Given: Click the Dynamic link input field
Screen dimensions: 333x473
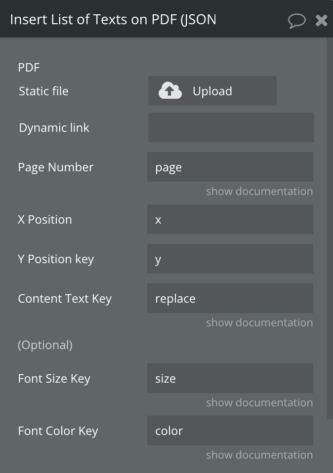Looking at the screenshot, I should [231, 127].
